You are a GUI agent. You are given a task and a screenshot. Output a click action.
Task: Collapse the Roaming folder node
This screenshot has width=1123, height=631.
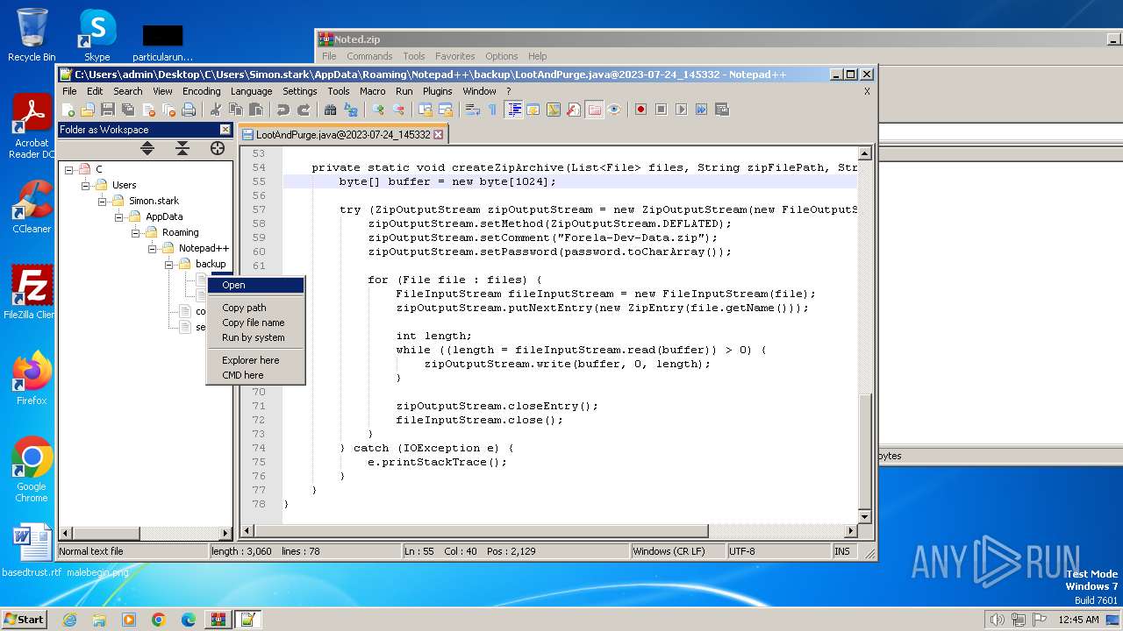136,232
